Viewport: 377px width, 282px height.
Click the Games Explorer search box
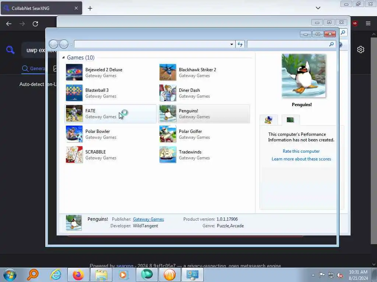(287, 44)
